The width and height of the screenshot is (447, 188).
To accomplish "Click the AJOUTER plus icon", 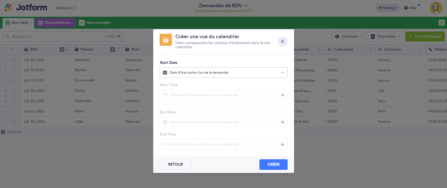I will click(3, 132).
